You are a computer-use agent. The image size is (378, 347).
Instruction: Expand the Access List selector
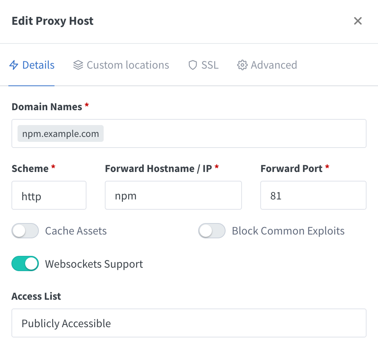pos(189,323)
